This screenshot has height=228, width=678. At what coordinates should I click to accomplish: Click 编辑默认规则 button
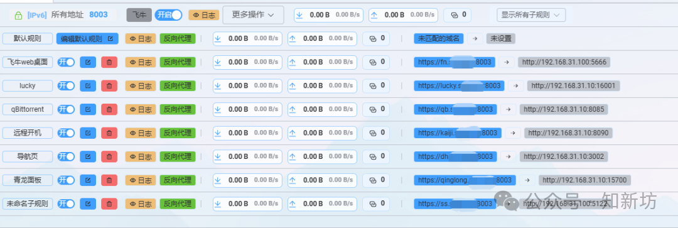(87, 38)
